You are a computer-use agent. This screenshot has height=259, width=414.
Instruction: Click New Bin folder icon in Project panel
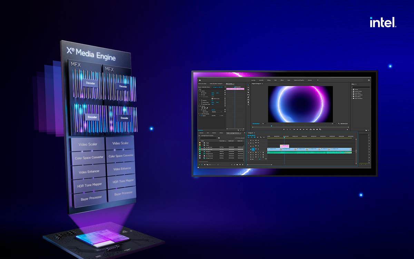[237, 165]
